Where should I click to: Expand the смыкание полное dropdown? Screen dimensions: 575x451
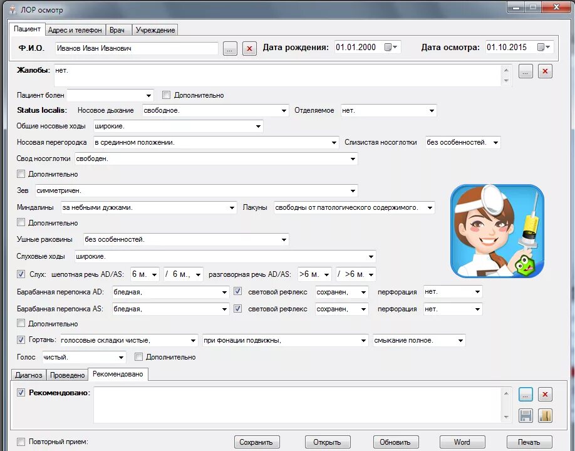point(461,341)
